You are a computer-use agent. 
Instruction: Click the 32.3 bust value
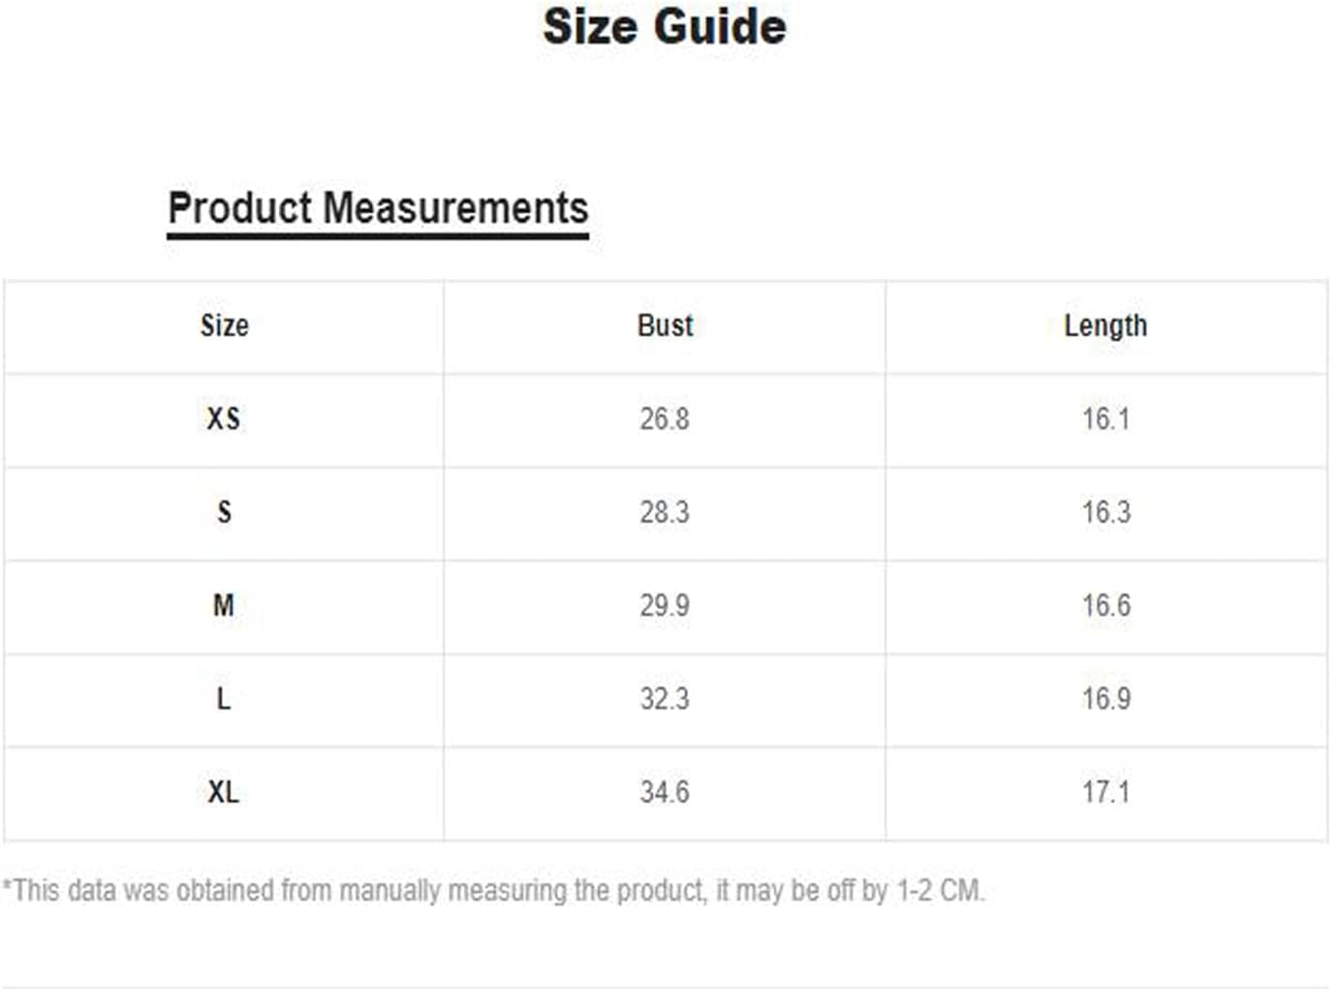[x=665, y=698]
